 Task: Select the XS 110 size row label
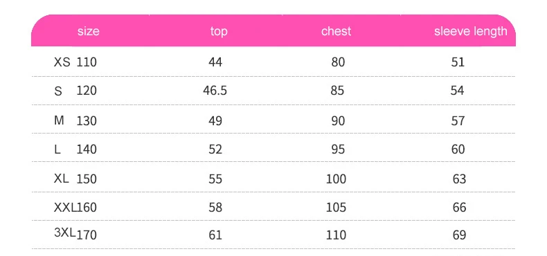click(75, 62)
